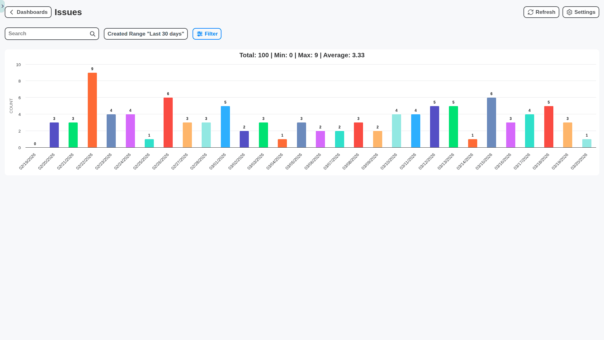Click the Issues page title
This screenshot has width=604, height=340.
point(68,12)
